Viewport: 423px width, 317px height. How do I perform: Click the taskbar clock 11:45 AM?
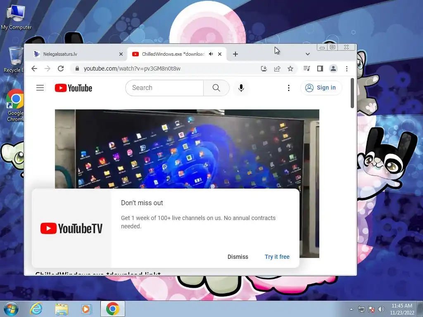pos(402,306)
